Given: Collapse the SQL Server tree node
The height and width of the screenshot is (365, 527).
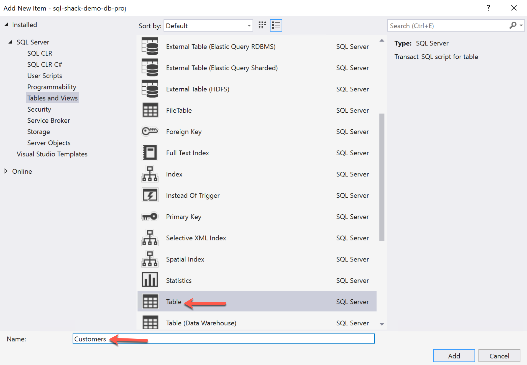Looking at the screenshot, I should [11, 42].
